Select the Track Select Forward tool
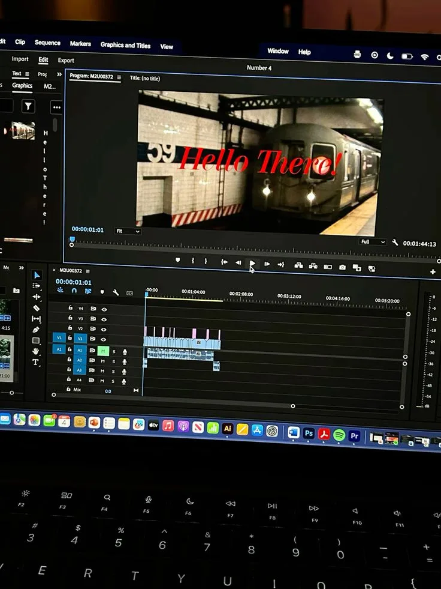Screen dimensions: 441x589 click(37, 286)
